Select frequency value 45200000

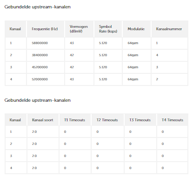click(x=40, y=67)
